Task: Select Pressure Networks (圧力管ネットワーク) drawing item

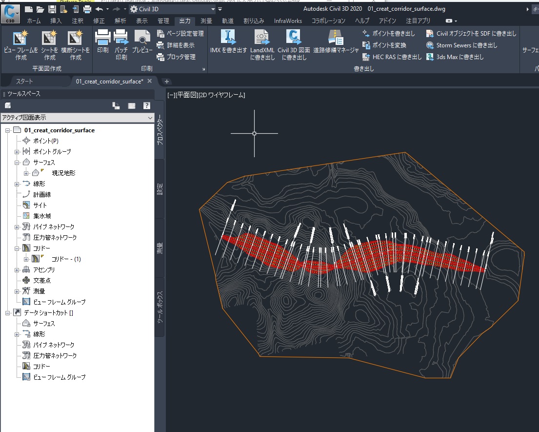Action: click(55, 238)
